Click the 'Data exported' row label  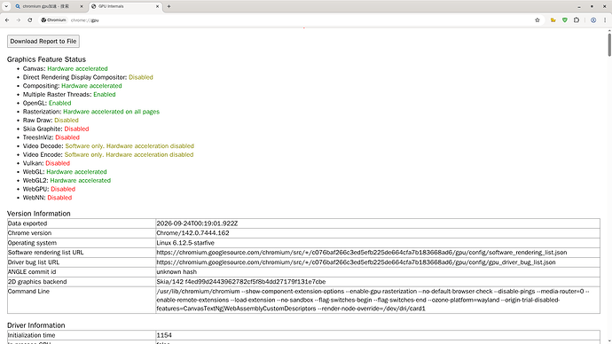27,223
